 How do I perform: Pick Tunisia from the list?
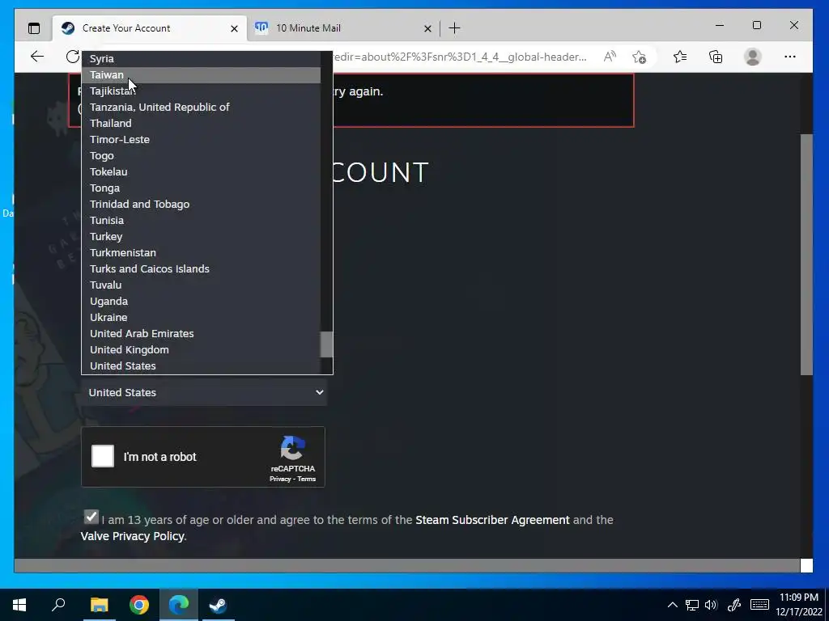coord(201,220)
